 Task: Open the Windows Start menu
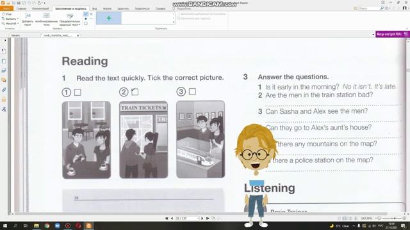coord(4,226)
